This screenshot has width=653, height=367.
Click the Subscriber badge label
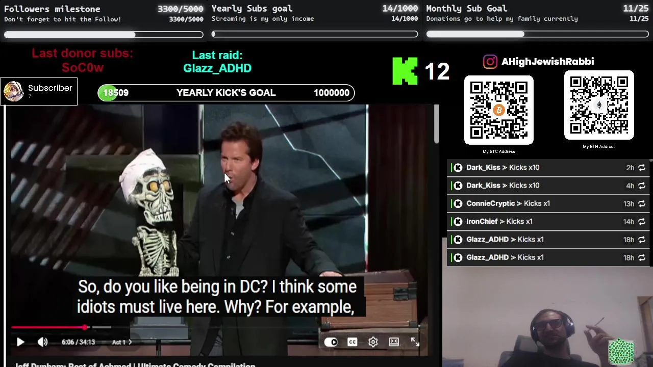click(x=50, y=88)
